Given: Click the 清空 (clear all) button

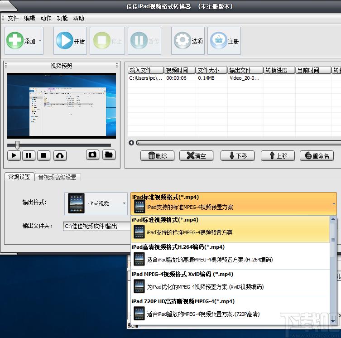Looking at the screenshot, I should pyautogui.click(x=196, y=155).
